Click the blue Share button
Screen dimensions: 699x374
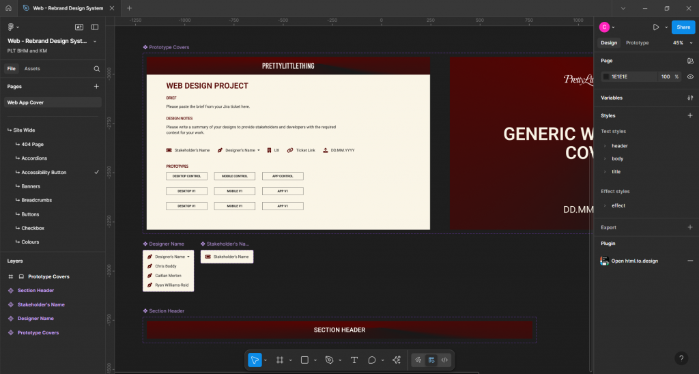tap(683, 27)
